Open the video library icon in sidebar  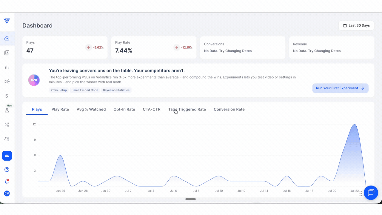click(x=7, y=53)
